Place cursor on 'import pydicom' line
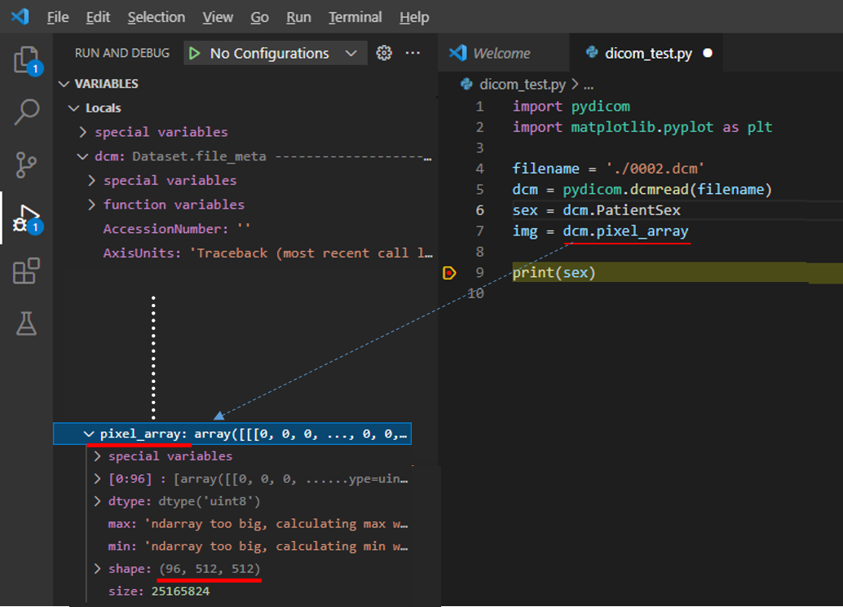This screenshot has height=607, width=843. click(571, 107)
